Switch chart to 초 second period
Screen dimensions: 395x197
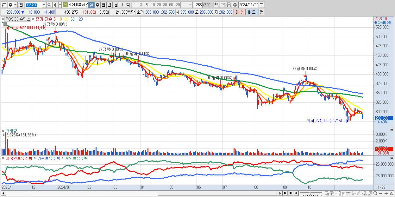click(122, 5)
